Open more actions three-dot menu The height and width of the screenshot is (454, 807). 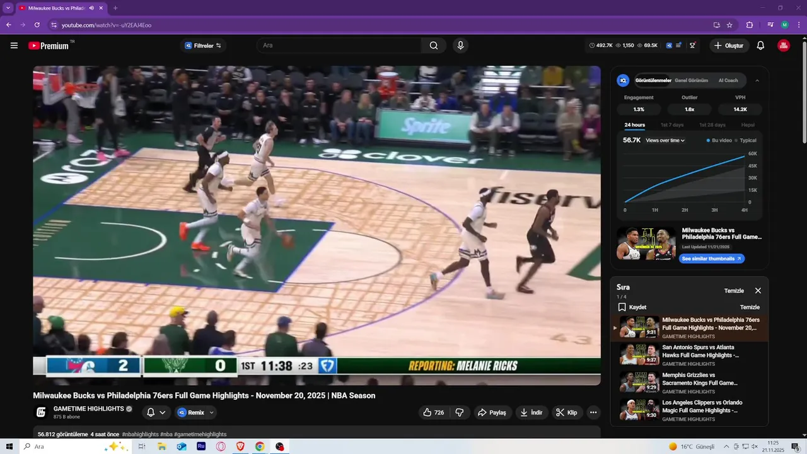pos(593,412)
